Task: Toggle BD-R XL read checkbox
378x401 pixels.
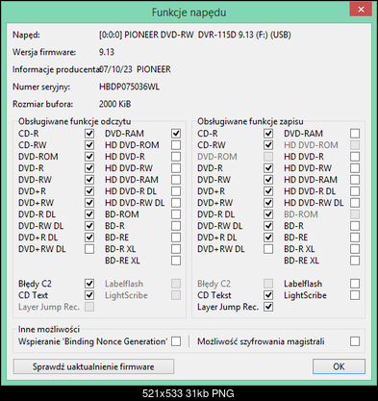Action: (176, 249)
